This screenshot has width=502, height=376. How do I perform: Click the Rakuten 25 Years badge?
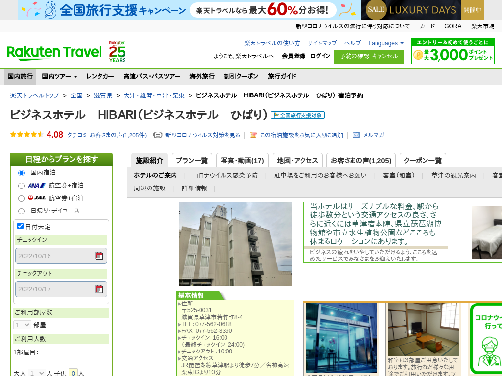[x=117, y=51]
